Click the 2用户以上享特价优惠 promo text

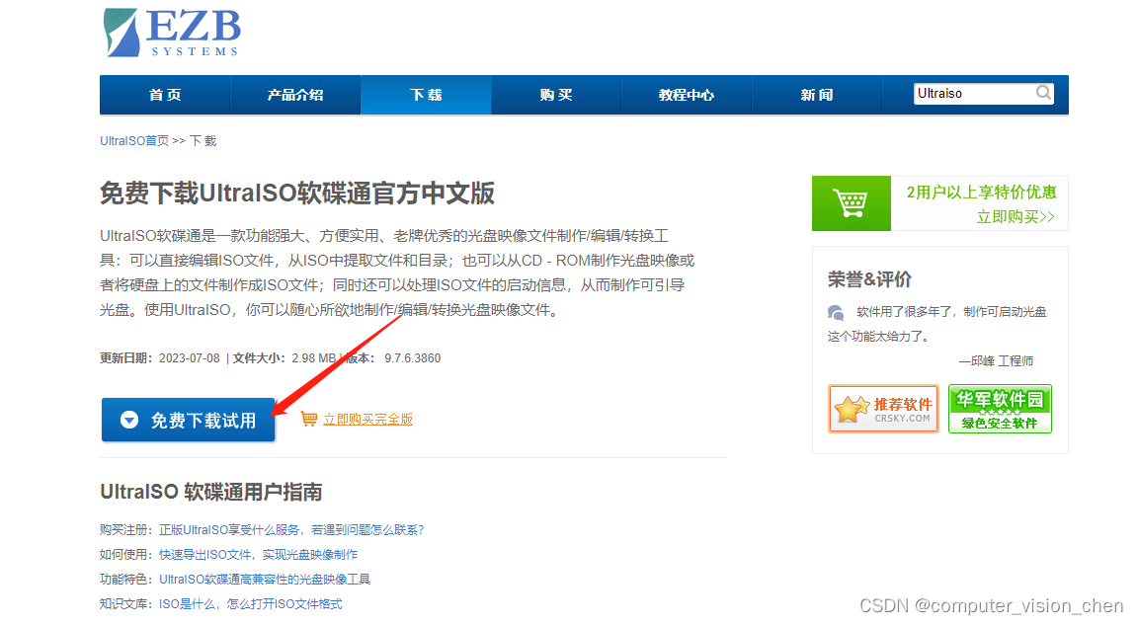pyautogui.click(x=981, y=193)
